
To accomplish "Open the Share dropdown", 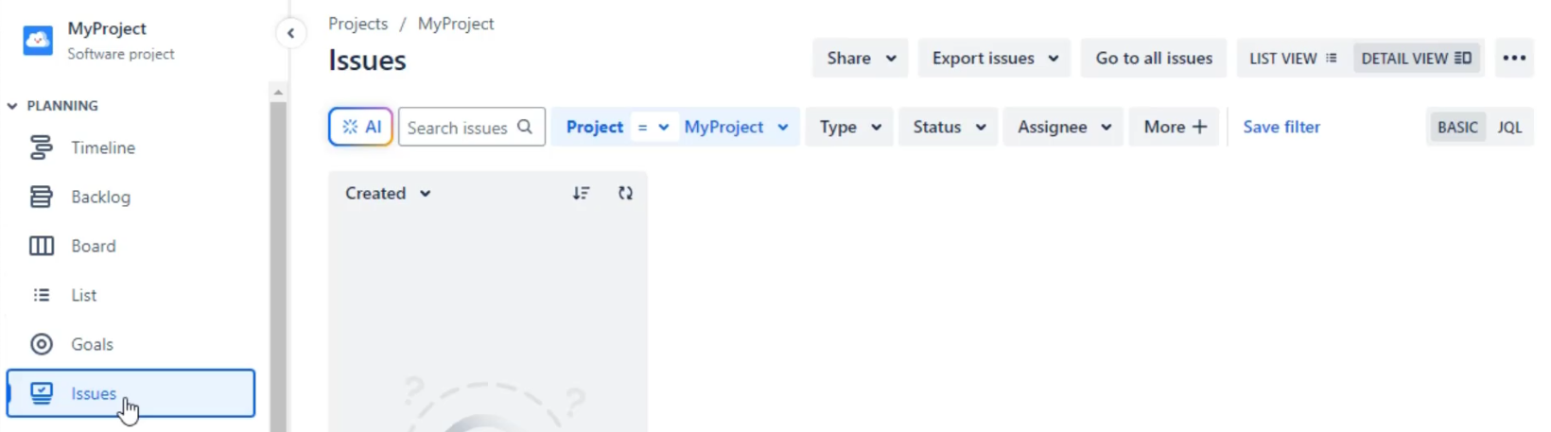I will pos(861,58).
